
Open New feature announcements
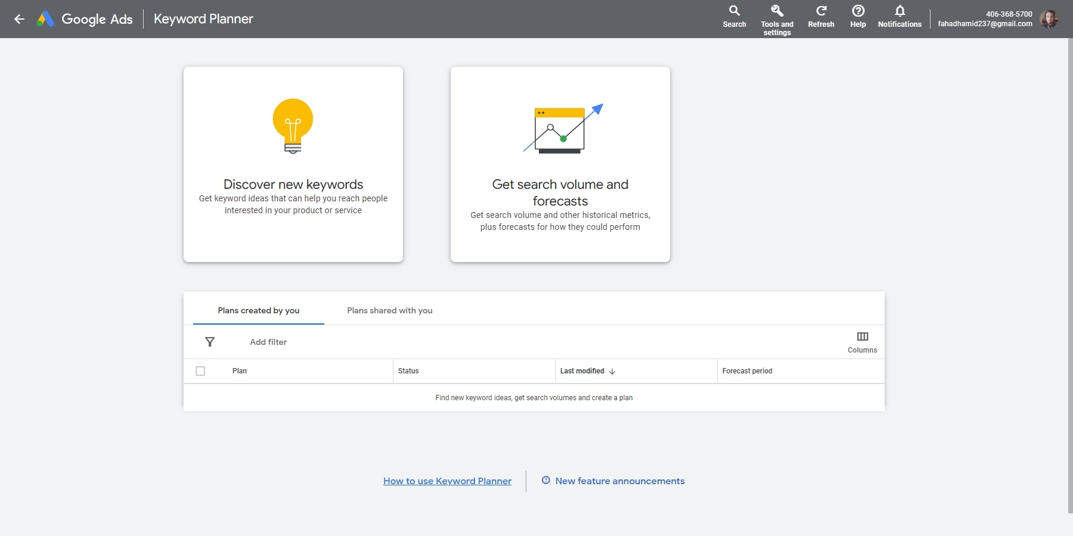point(619,481)
